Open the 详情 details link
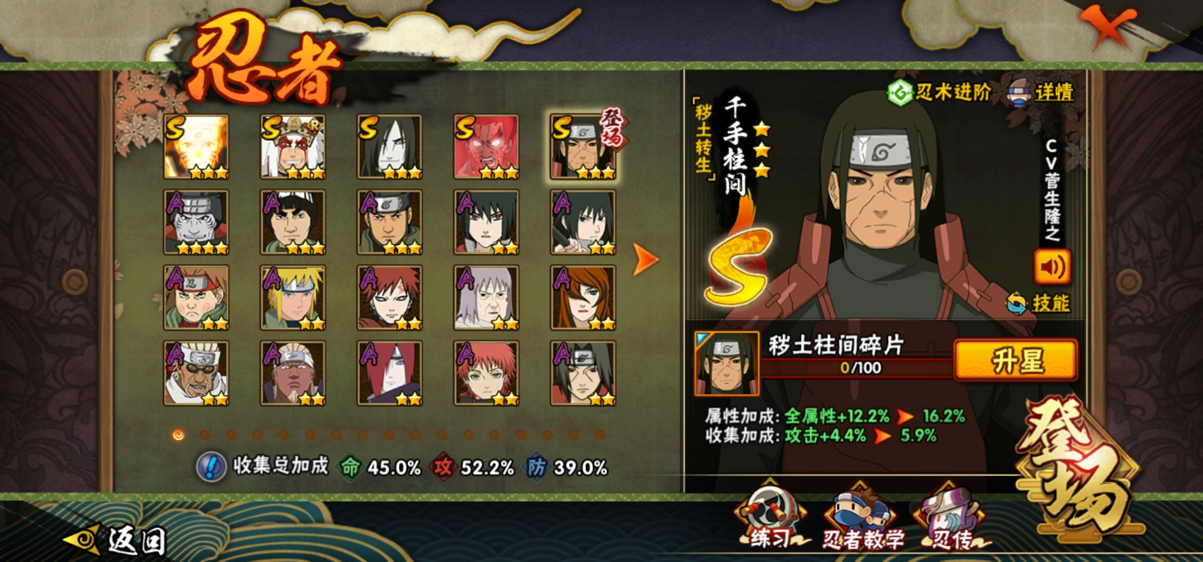Screen dimensions: 1203x562 1054,93
